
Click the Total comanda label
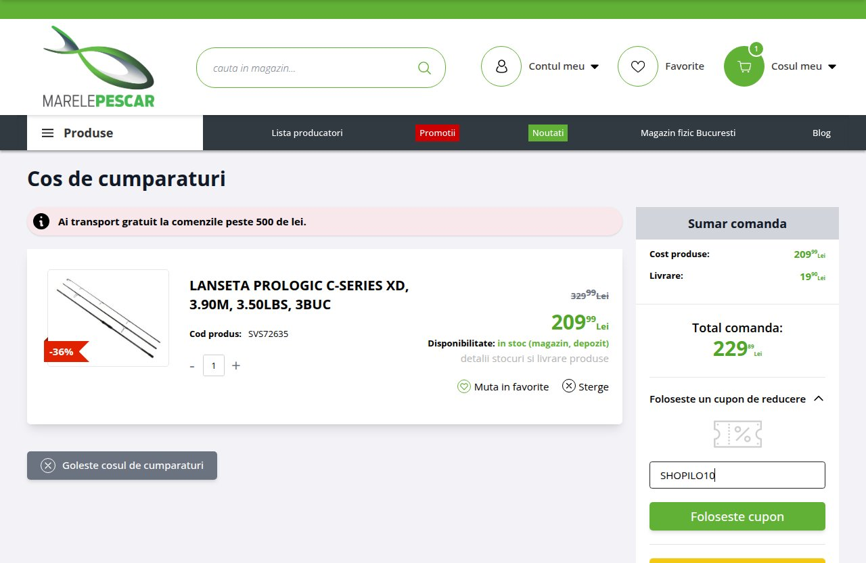pyautogui.click(x=737, y=328)
